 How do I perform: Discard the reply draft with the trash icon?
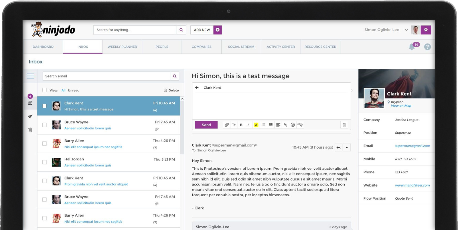point(344,125)
